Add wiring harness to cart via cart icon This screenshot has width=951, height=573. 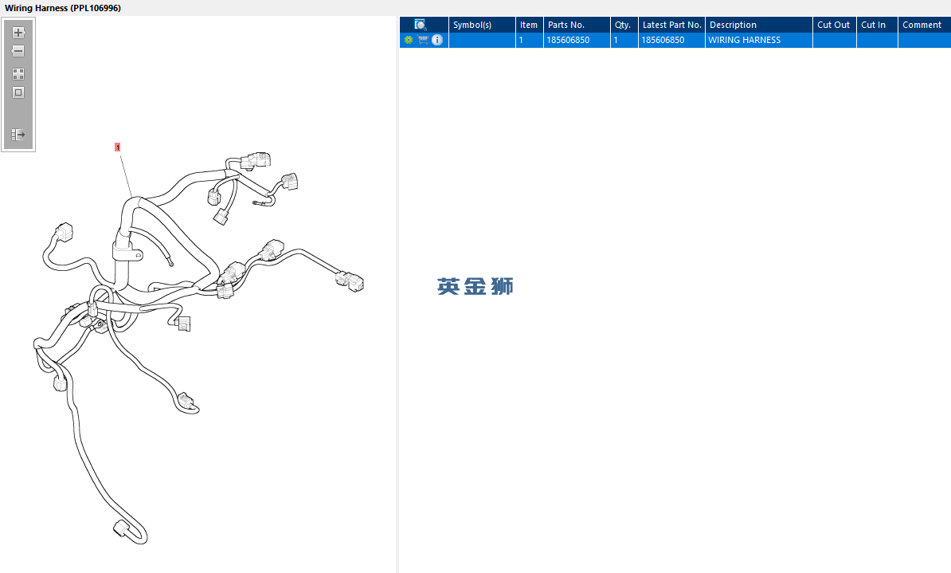point(423,40)
